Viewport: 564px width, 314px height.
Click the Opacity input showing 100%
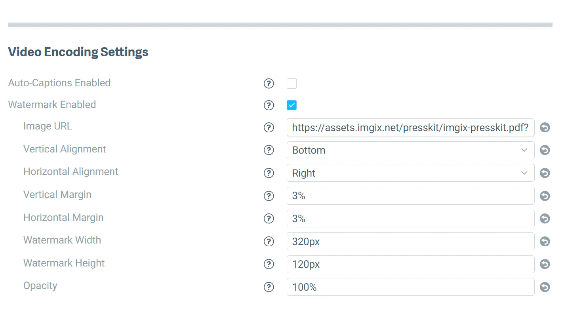410,287
